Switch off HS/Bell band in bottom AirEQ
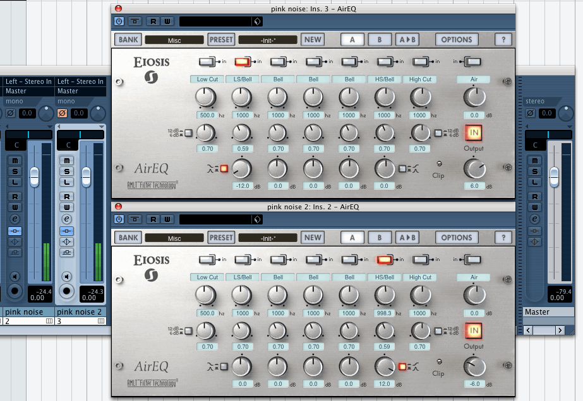The height and width of the screenshot is (401, 583). (385, 260)
